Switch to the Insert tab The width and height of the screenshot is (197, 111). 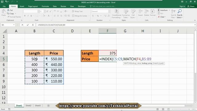click(x=22, y=6)
